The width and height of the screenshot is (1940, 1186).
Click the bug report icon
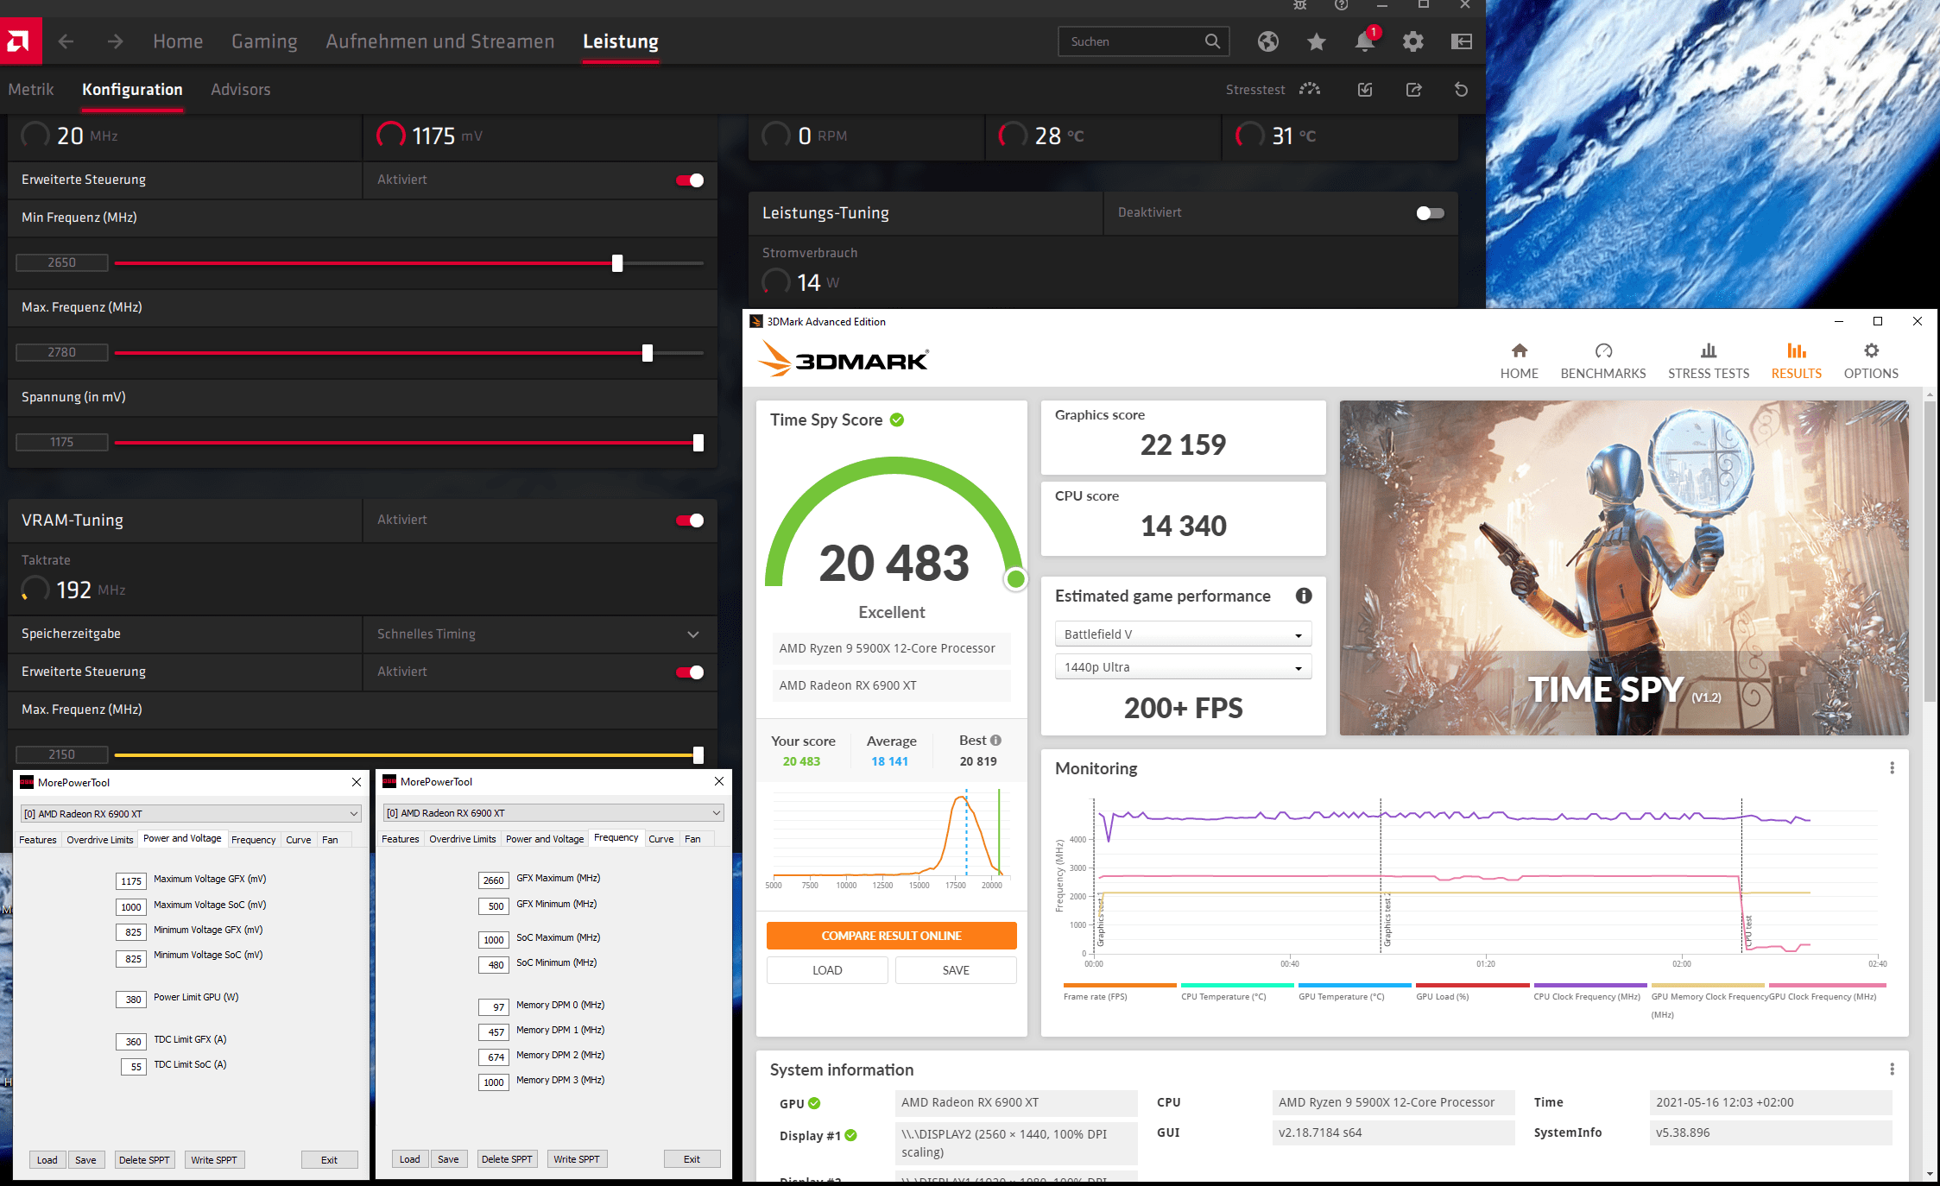pos(1299,5)
